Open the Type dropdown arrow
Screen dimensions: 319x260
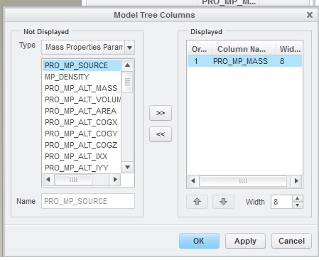[x=129, y=48]
